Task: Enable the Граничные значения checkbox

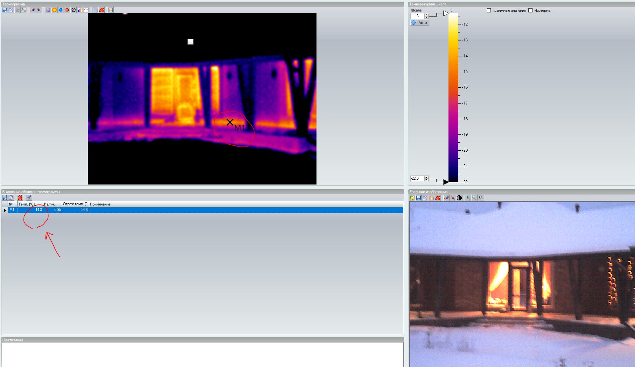Action: pyautogui.click(x=489, y=11)
